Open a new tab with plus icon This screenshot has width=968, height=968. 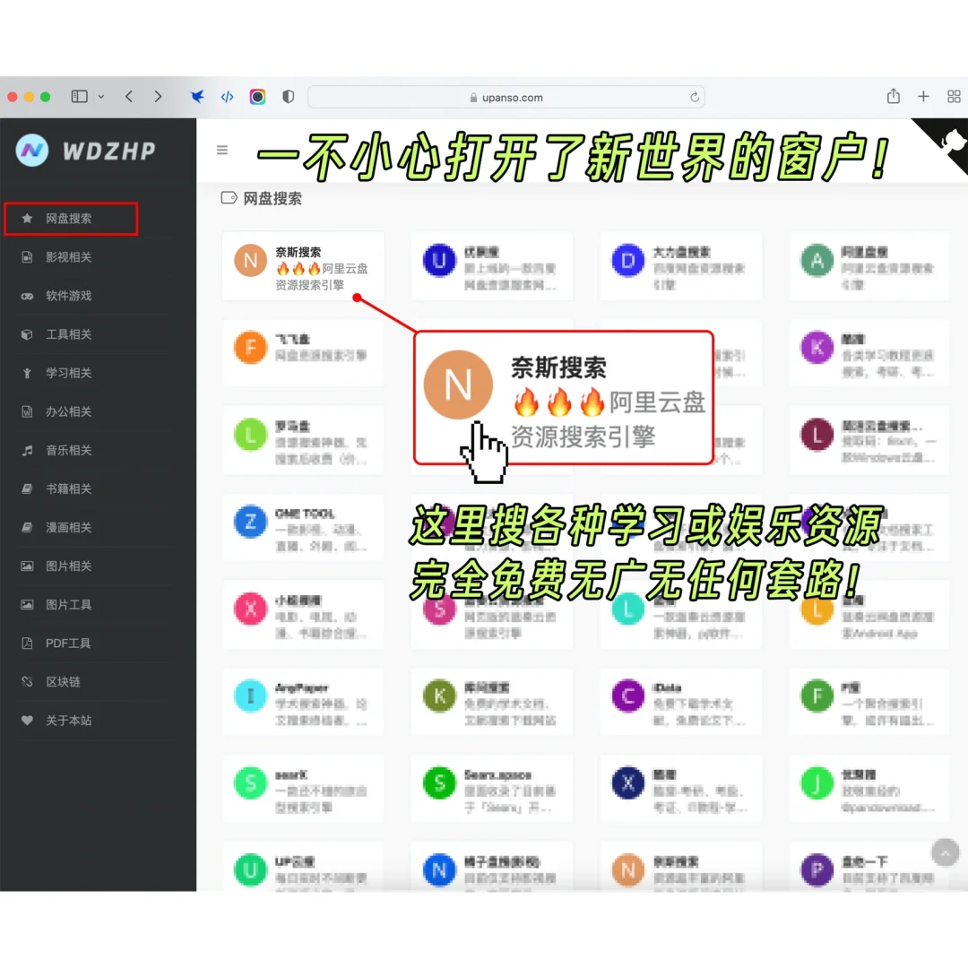[923, 96]
